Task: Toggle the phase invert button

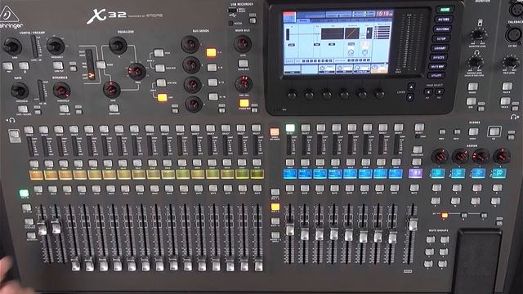Action: click(x=24, y=65)
